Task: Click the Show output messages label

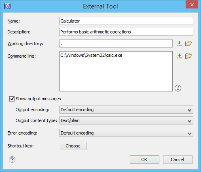Action: 38,99
